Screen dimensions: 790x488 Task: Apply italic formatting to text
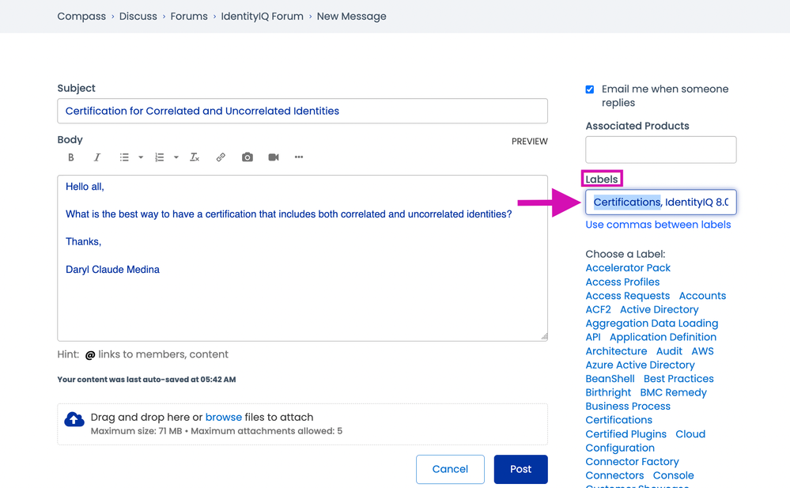coord(97,157)
